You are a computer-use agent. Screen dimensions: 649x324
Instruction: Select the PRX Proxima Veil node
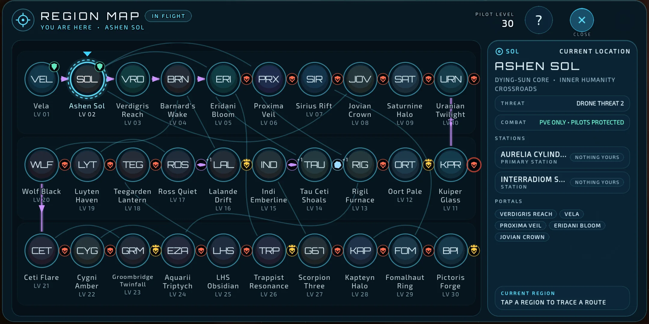click(269, 79)
